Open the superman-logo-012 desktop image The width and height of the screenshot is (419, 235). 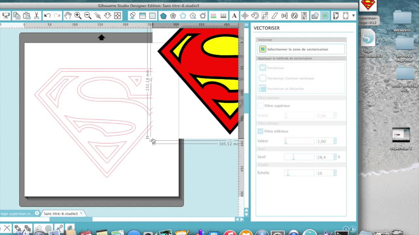368,12
